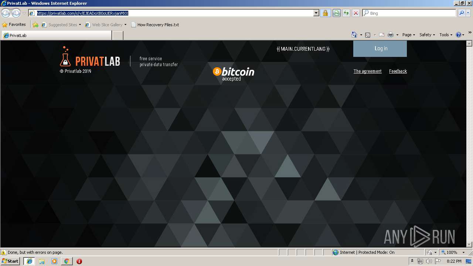Open The agreement link

tap(367, 71)
